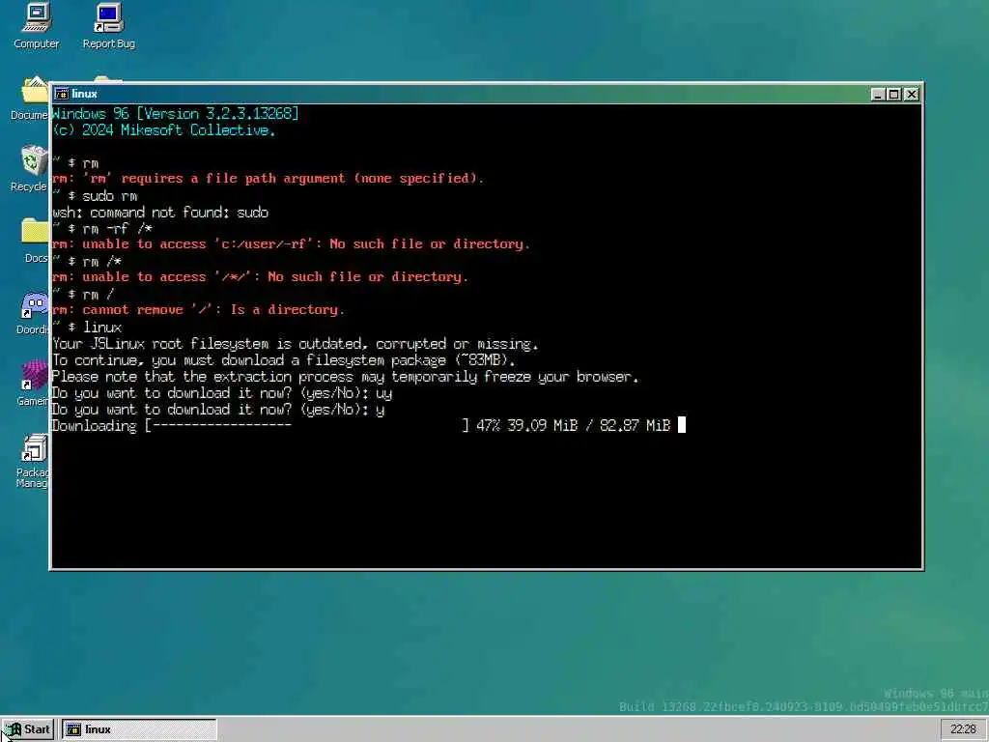This screenshot has width=989, height=742.
Task: Open the Doordis shortcut icon
Action: (33, 312)
